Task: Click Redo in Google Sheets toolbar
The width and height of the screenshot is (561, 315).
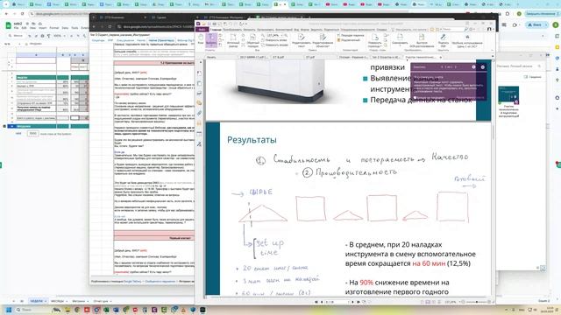Action: pos(36,36)
